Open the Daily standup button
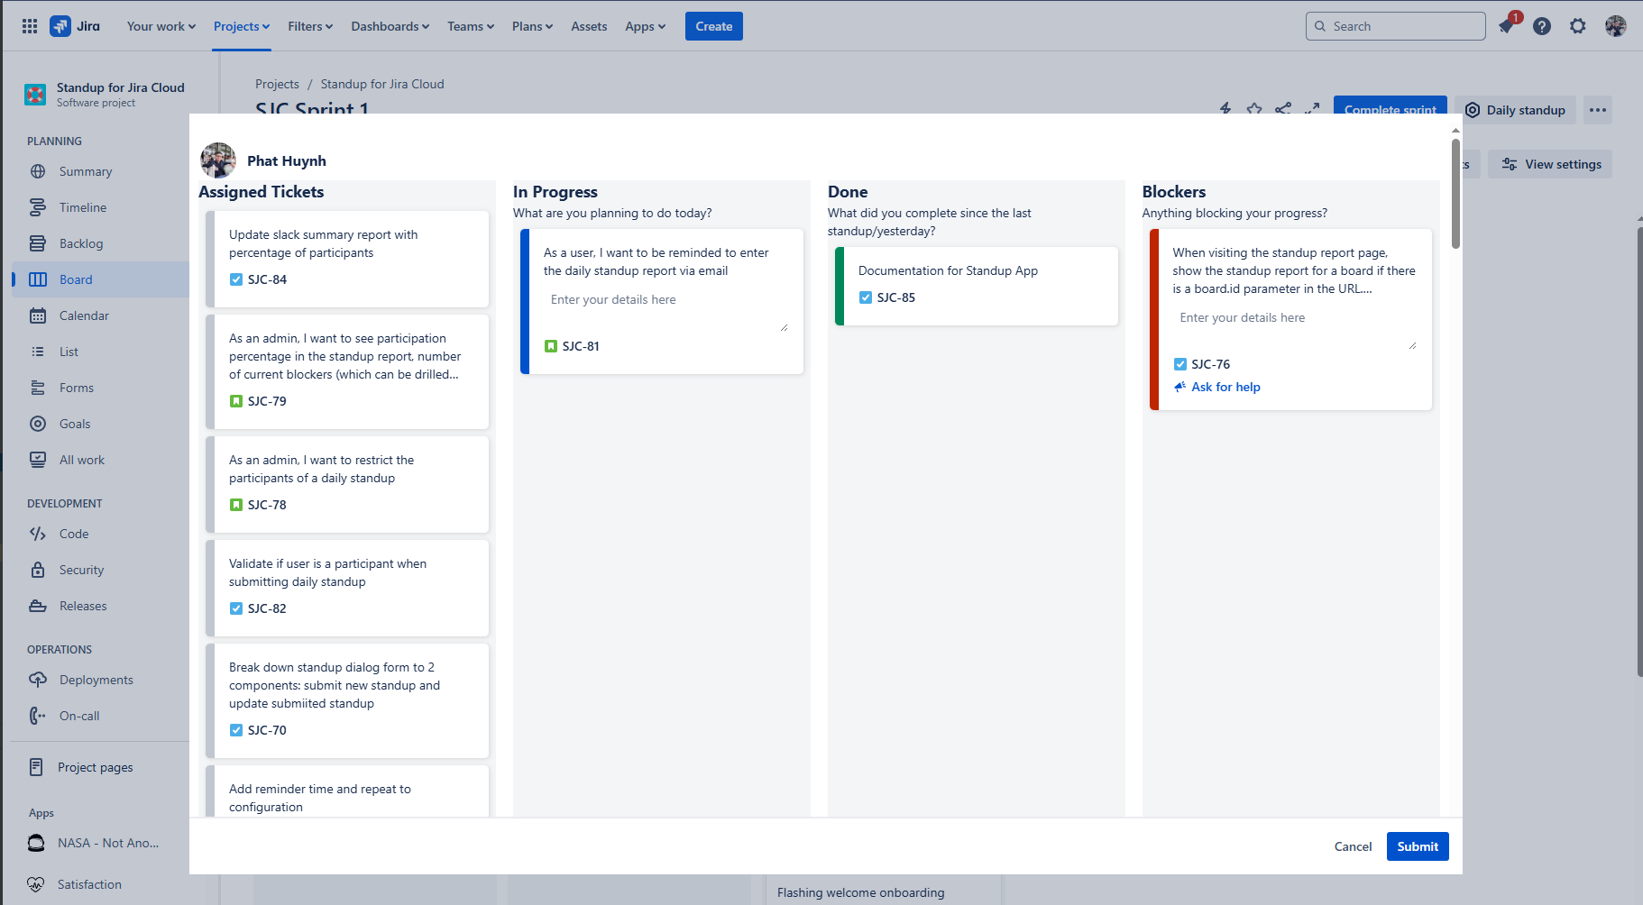The width and height of the screenshot is (1643, 905). pyautogui.click(x=1515, y=110)
